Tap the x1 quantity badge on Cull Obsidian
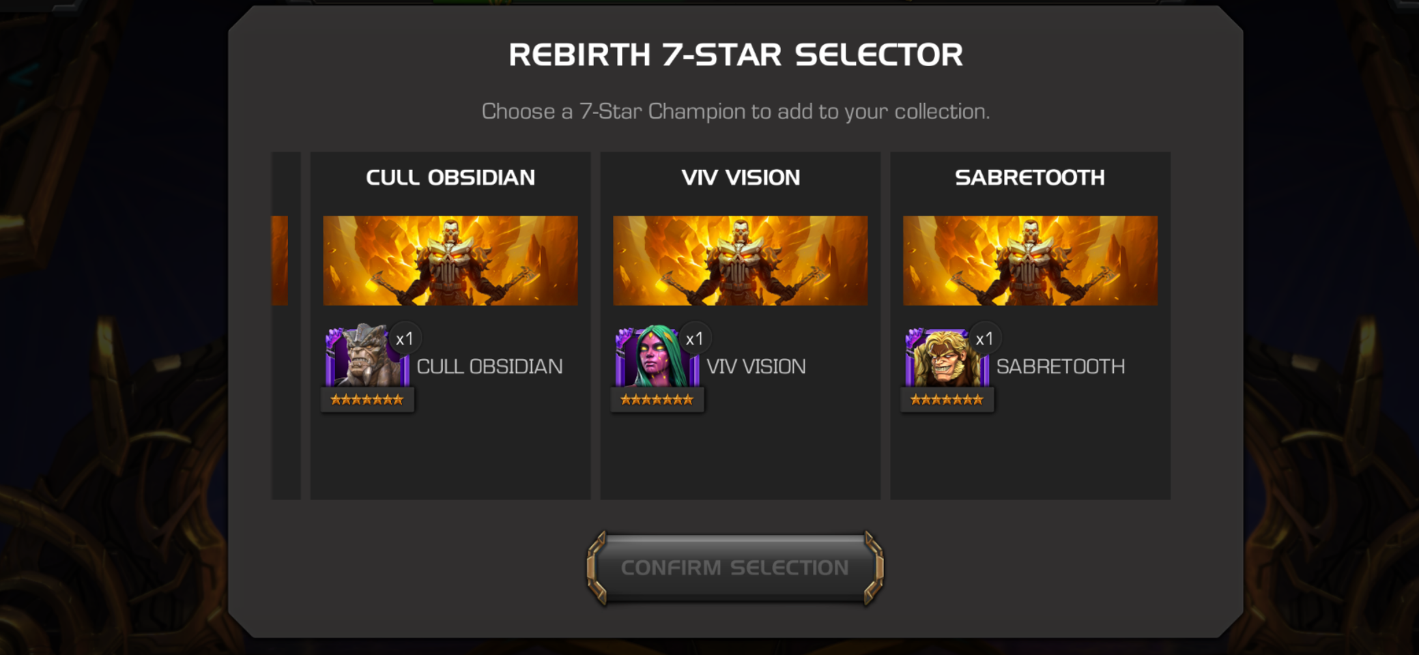1419x655 pixels. 405,338
